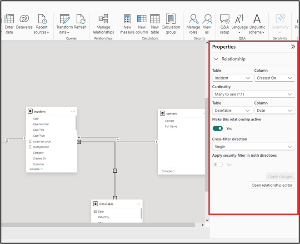This screenshot has height=244, width=300.
Task: Open the Q&A setup tool
Action: coord(225,19)
